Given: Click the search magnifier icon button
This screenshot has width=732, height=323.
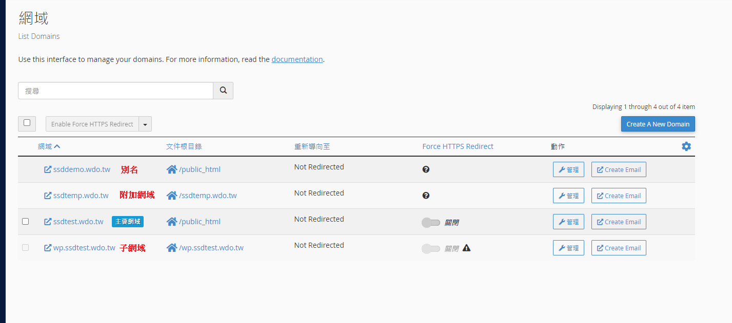Looking at the screenshot, I should [x=223, y=91].
